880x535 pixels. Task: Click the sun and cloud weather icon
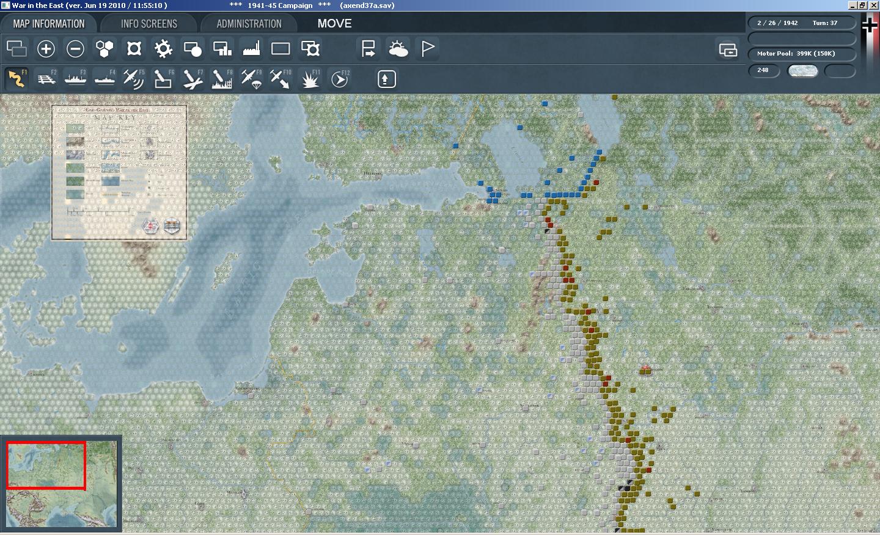[x=398, y=48]
